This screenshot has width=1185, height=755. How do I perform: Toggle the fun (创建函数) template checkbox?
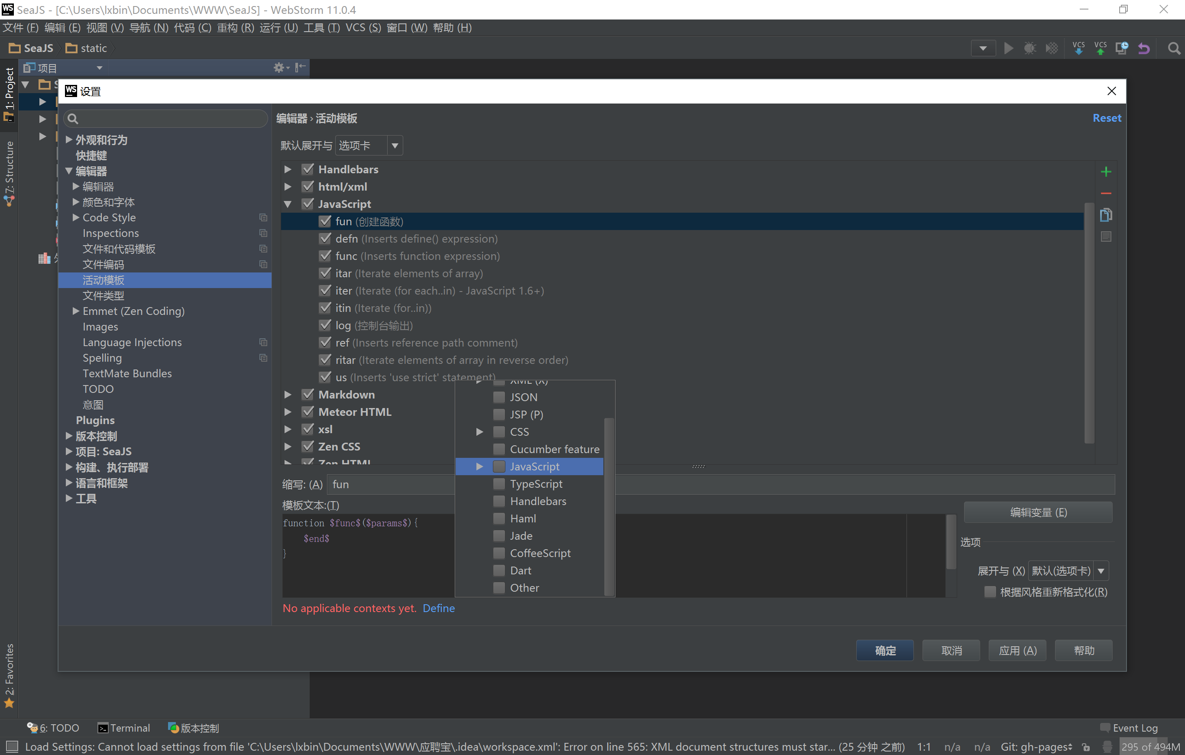325,221
